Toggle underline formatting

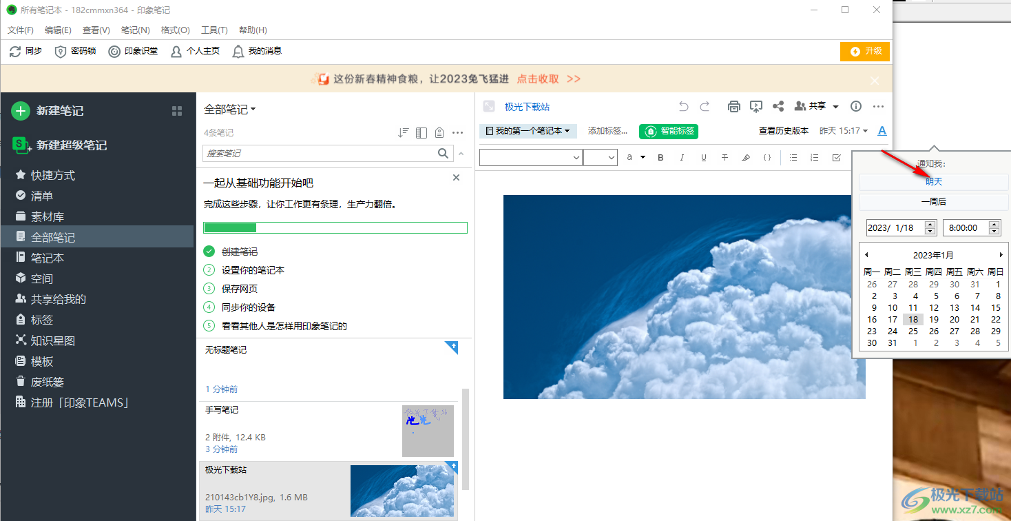coord(703,158)
